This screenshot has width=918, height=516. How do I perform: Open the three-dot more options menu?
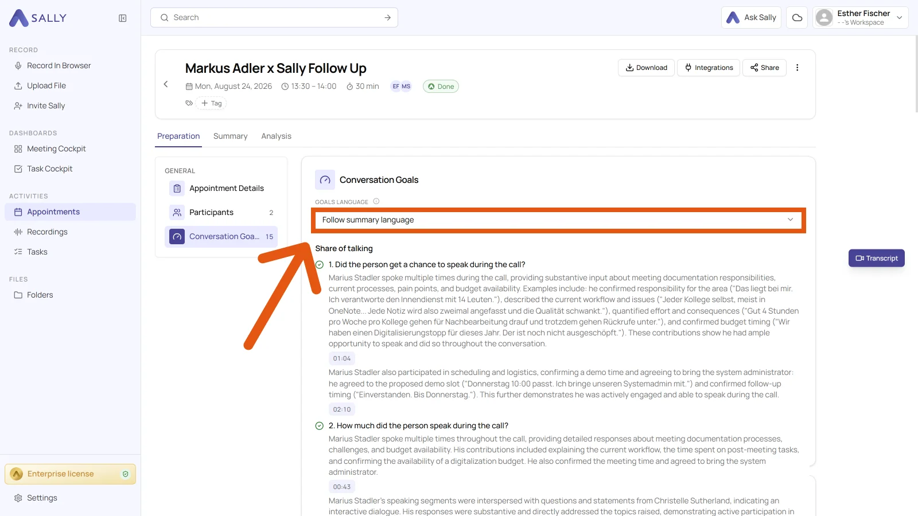pyautogui.click(x=797, y=68)
